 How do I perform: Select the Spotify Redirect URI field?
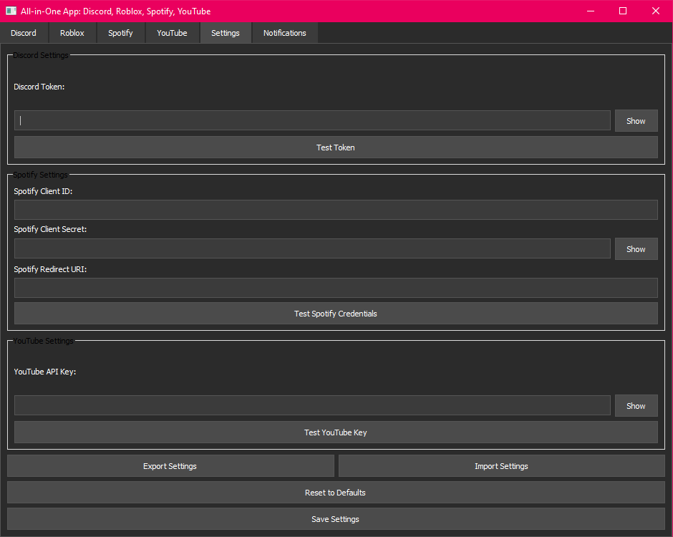tap(336, 288)
